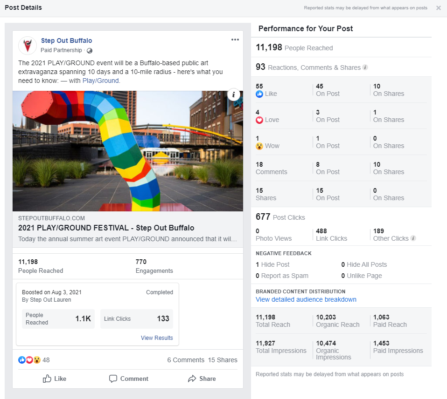Image resolution: width=447 pixels, height=399 pixels.
Task: Click the Step Out Buffalo profile picture
Action: pyautogui.click(x=28, y=45)
